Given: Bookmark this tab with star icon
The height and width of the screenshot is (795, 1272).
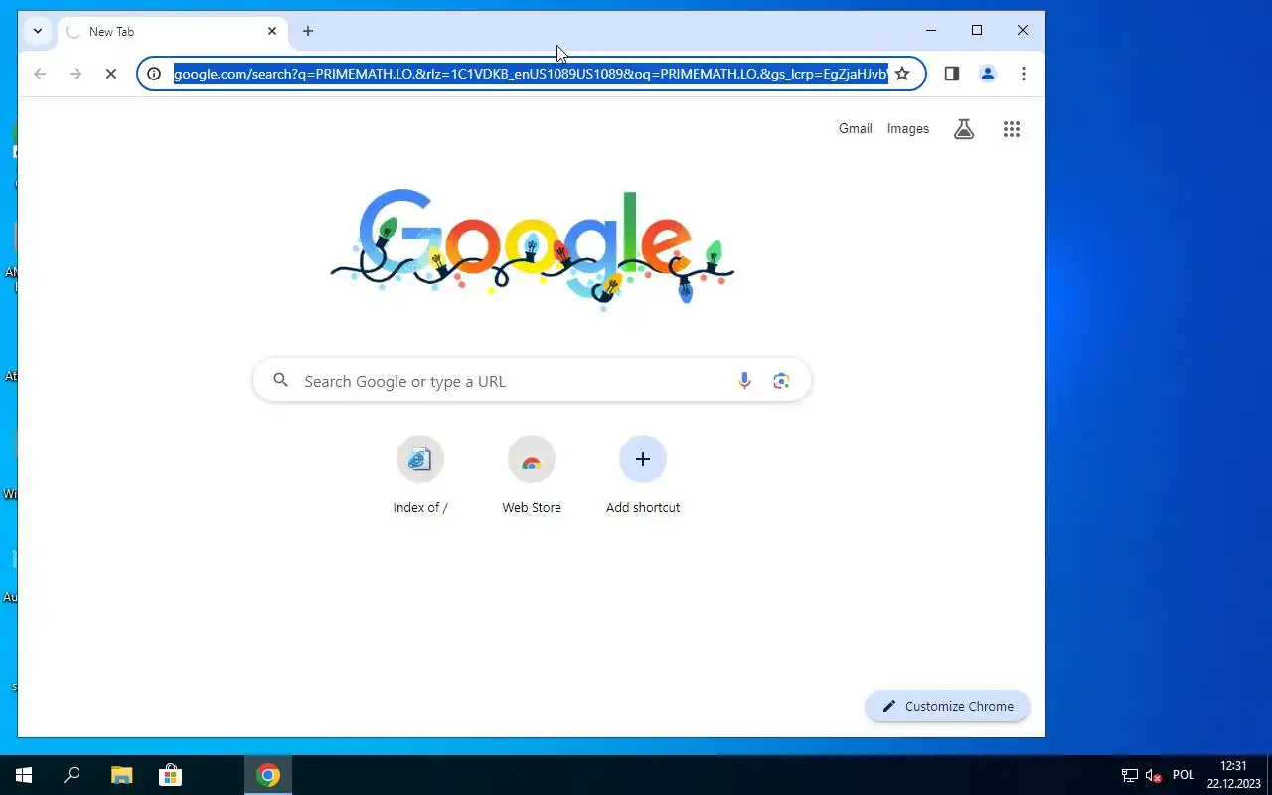Looking at the screenshot, I should tap(902, 74).
